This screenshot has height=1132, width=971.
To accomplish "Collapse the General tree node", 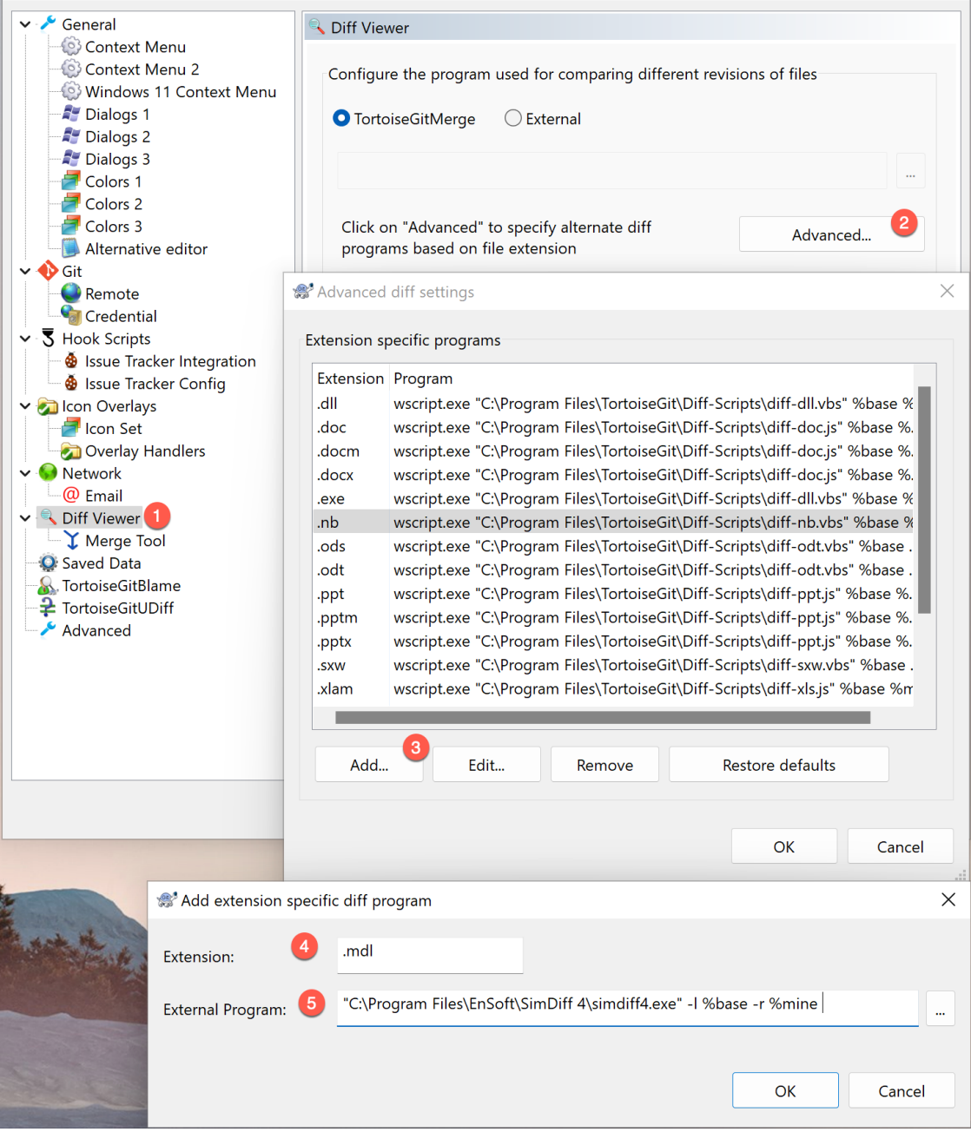I will pos(25,24).
